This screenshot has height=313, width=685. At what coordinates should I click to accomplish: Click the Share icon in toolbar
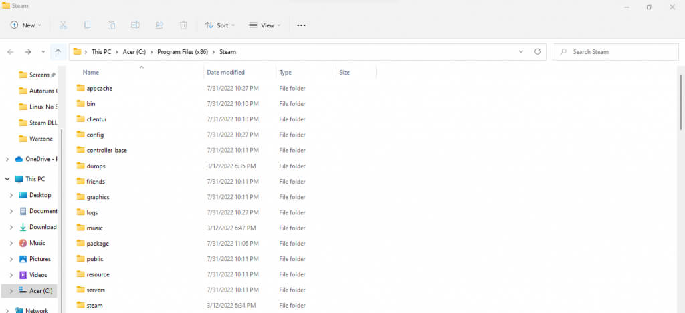[x=159, y=25]
